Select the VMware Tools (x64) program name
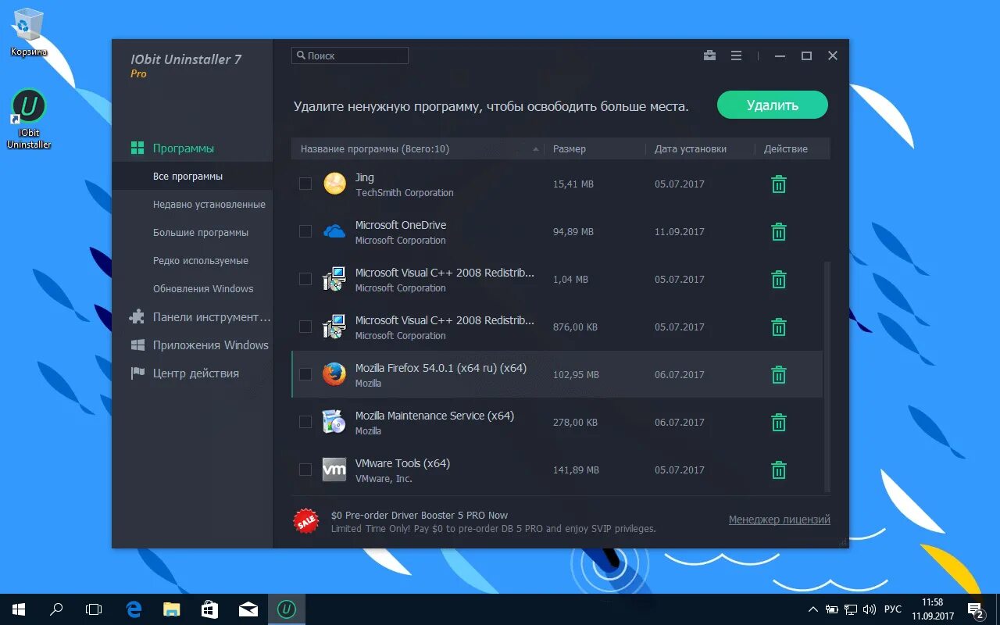The width and height of the screenshot is (1000, 625). (x=402, y=463)
